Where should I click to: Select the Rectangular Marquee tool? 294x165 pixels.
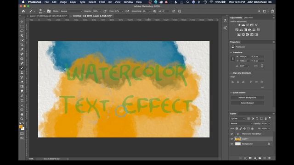[x=22, y=26]
